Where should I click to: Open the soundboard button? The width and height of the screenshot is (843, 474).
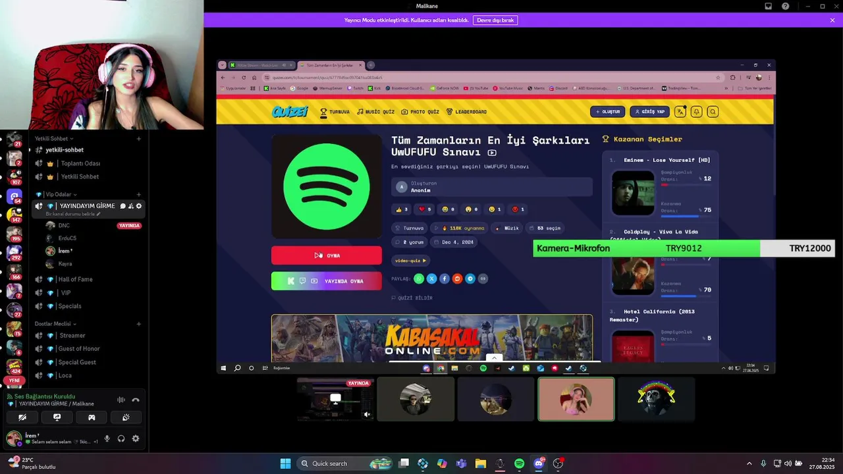[x=126, y=417]
